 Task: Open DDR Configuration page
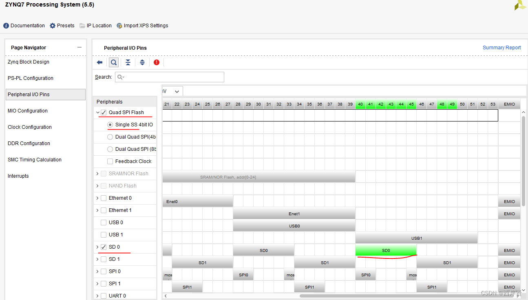pyautogui.click(x=29, y=143)
